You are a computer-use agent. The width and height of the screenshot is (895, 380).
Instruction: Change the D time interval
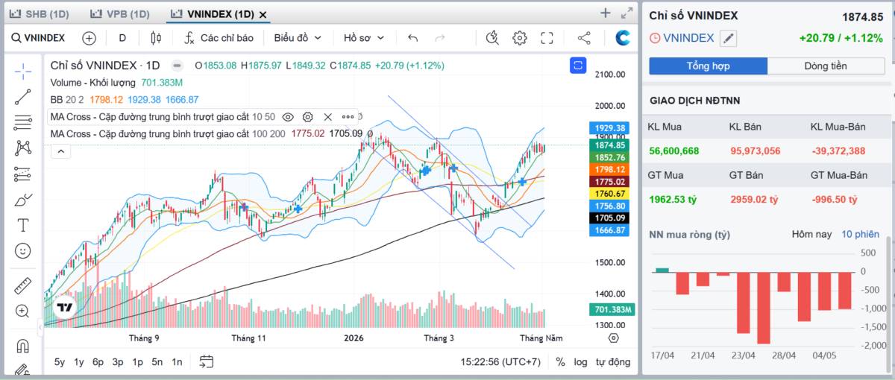[x=122, y=38]
